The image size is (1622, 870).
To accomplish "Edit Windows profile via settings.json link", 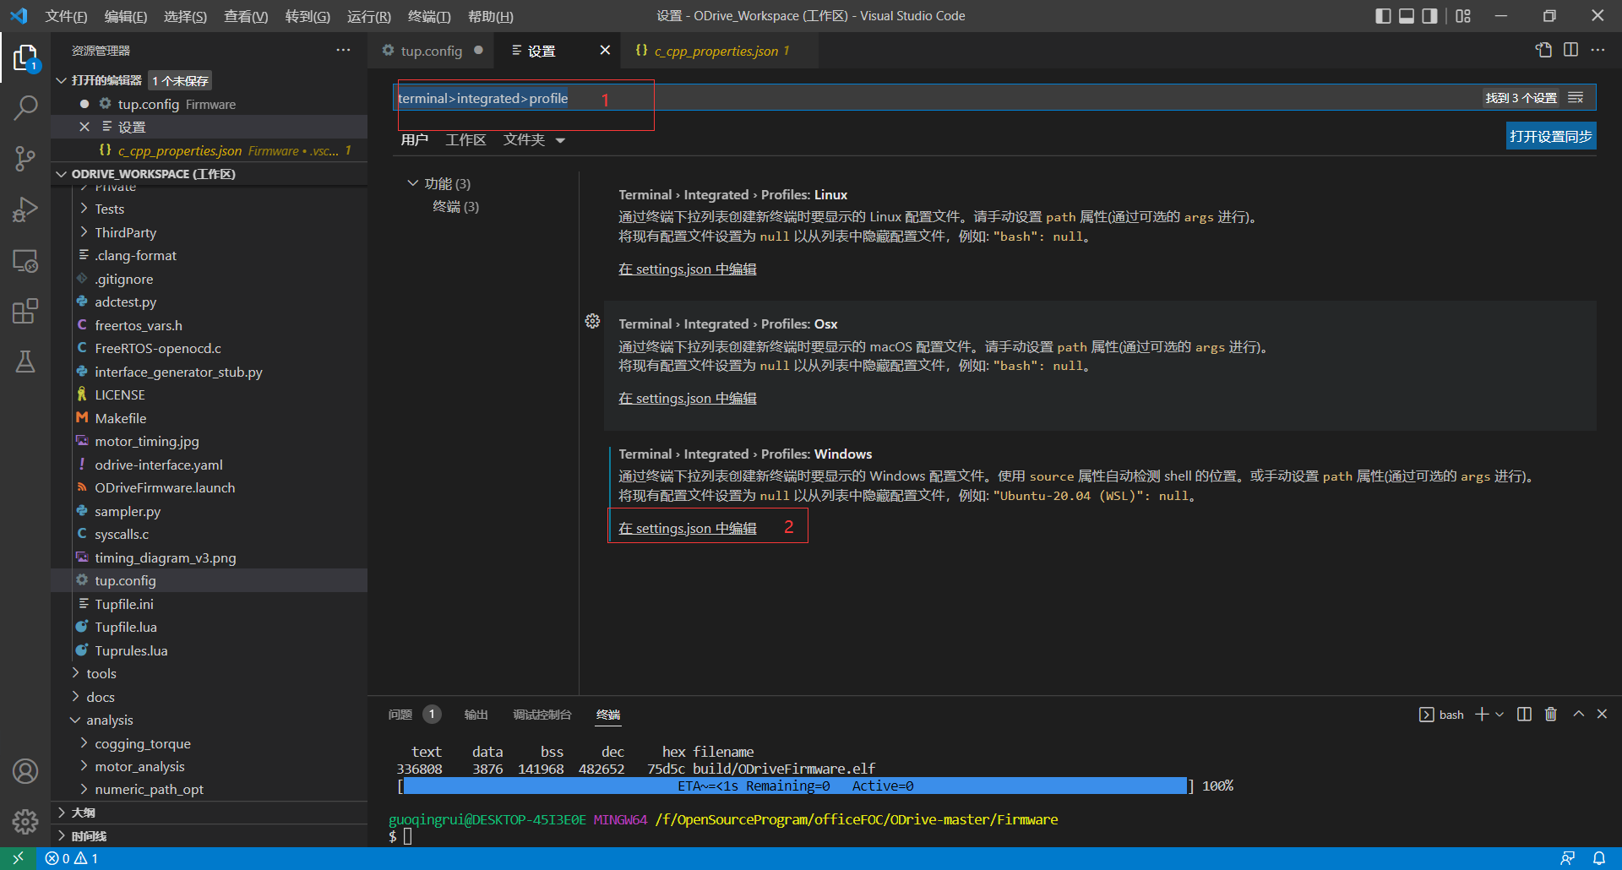I will (x=687, y=527).
